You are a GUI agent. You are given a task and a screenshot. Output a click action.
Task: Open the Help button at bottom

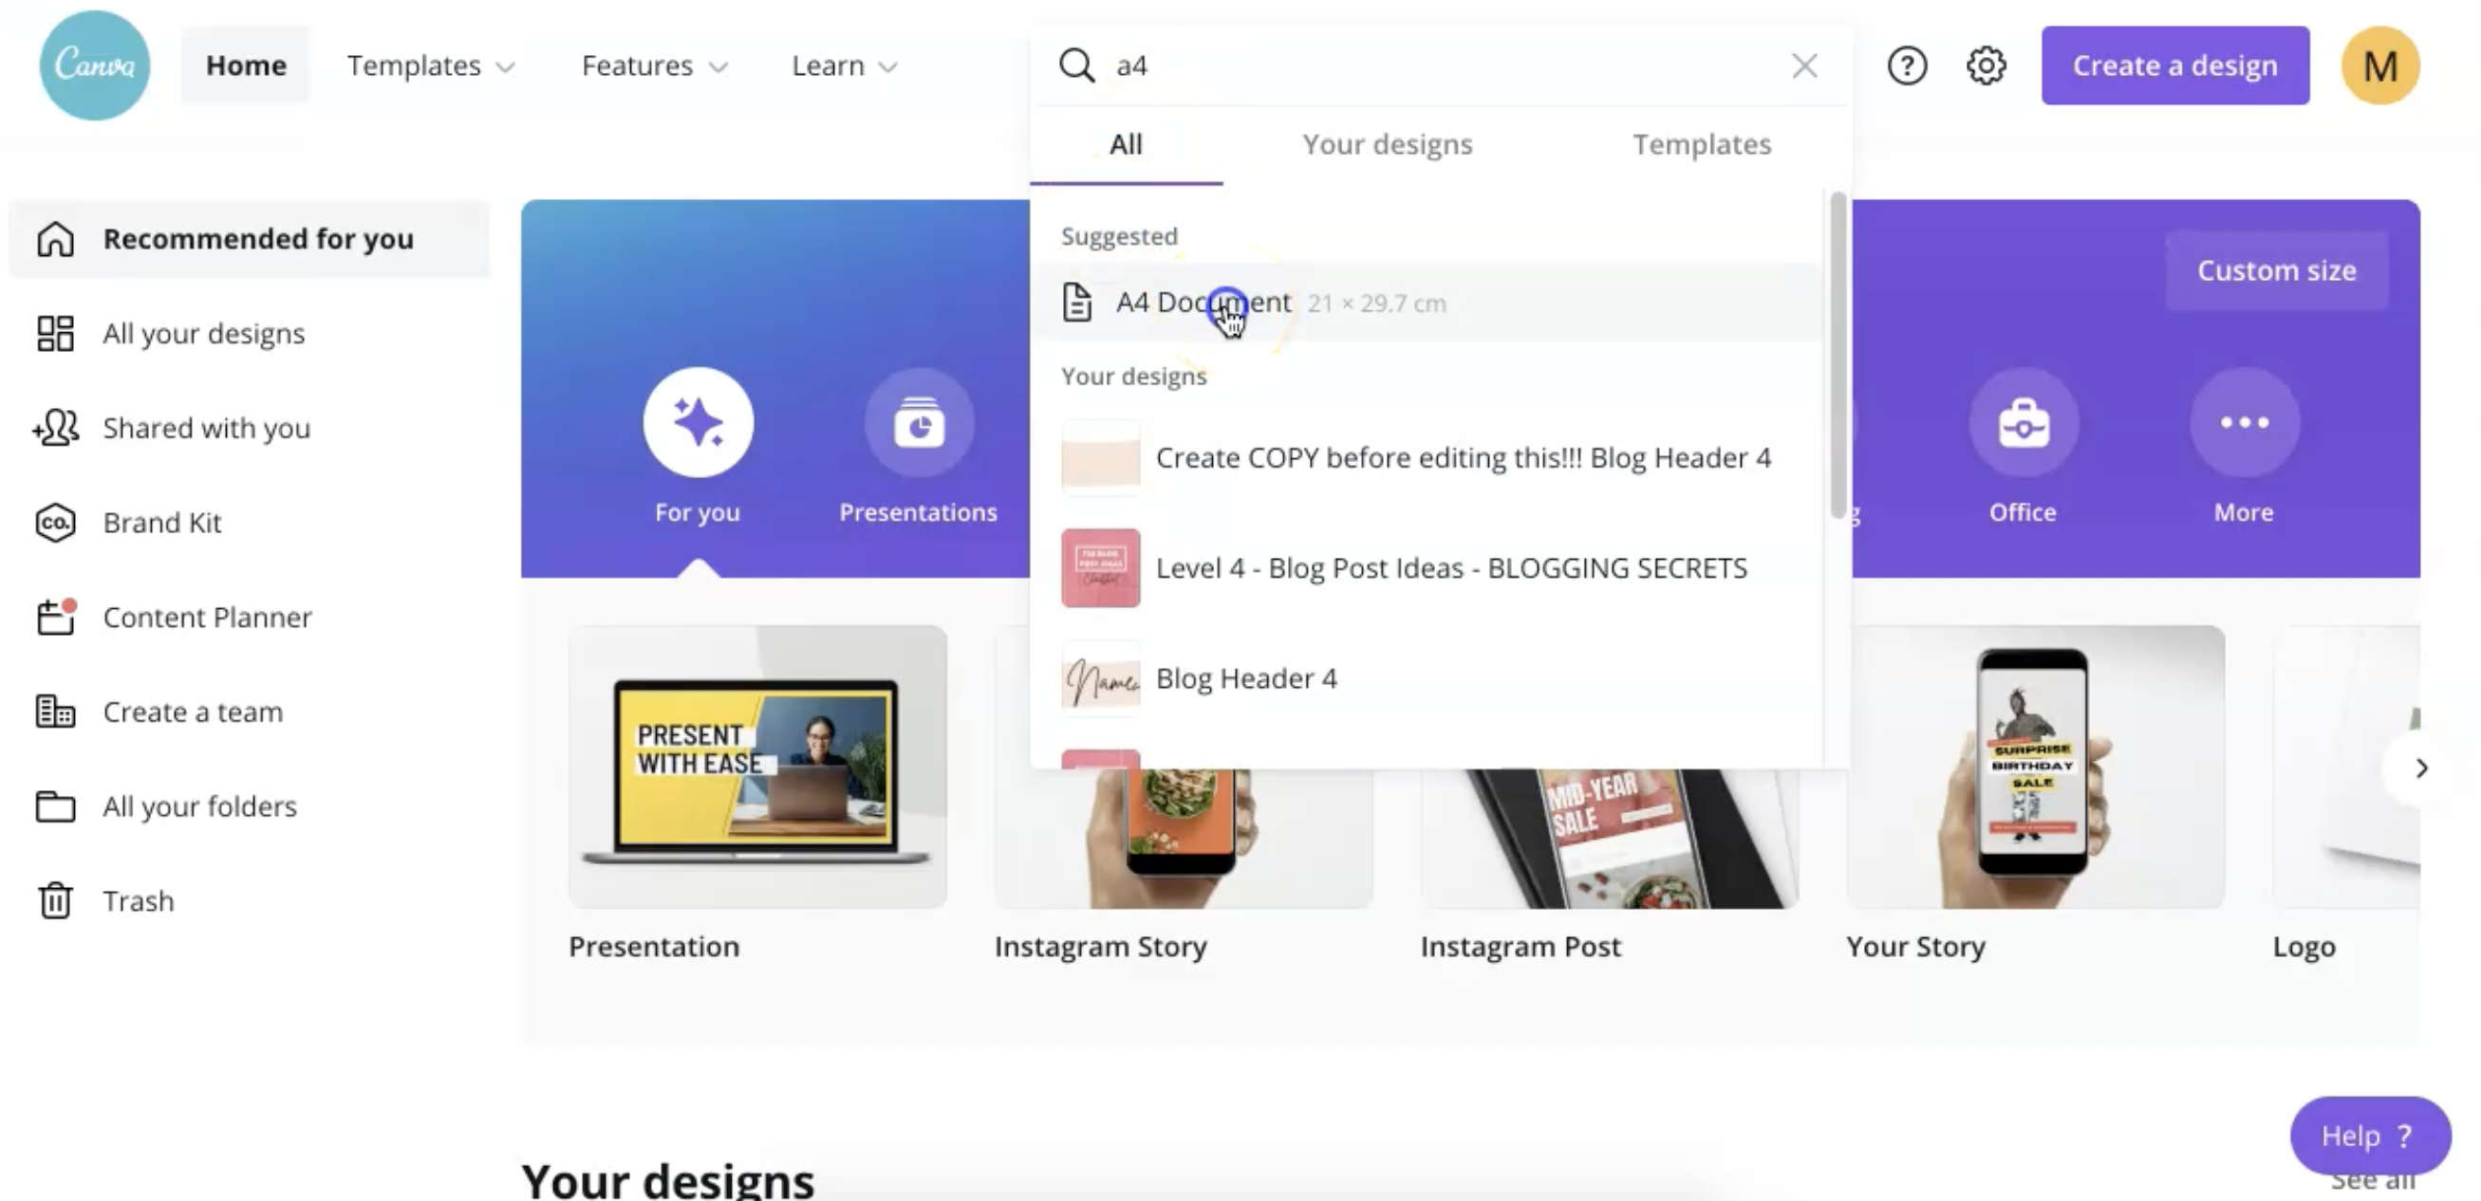coord(2370,1136)
